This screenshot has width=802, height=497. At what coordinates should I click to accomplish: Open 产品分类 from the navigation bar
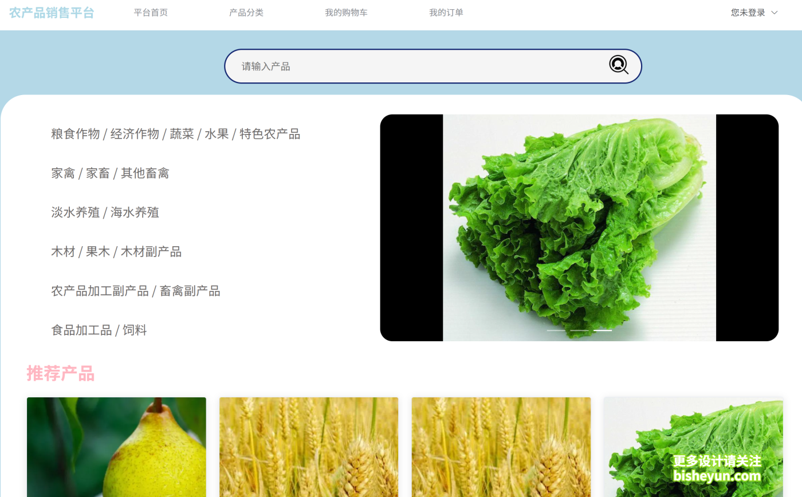(246, 12)
